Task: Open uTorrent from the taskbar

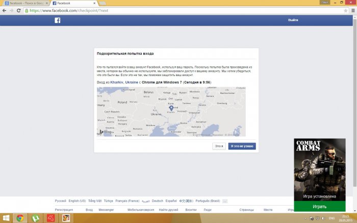Action: click(x=35, y=218)
